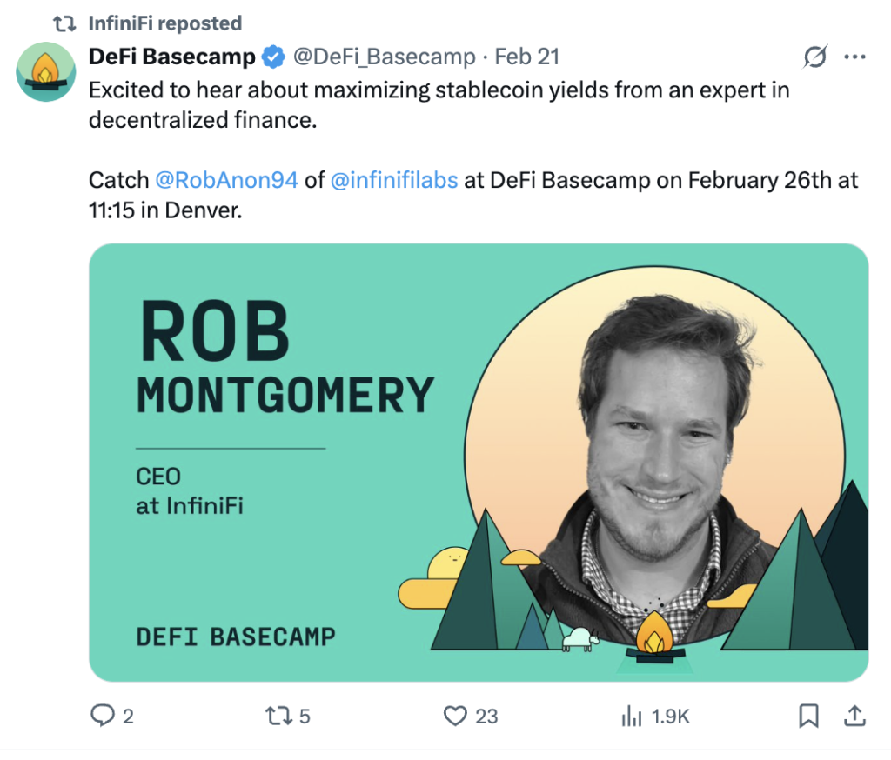The height and width of the screenshot is (760, 891).
Task: Open the DeFi Basecamp profile avatar
Action: pyautogui.click(x=45, y=71)
